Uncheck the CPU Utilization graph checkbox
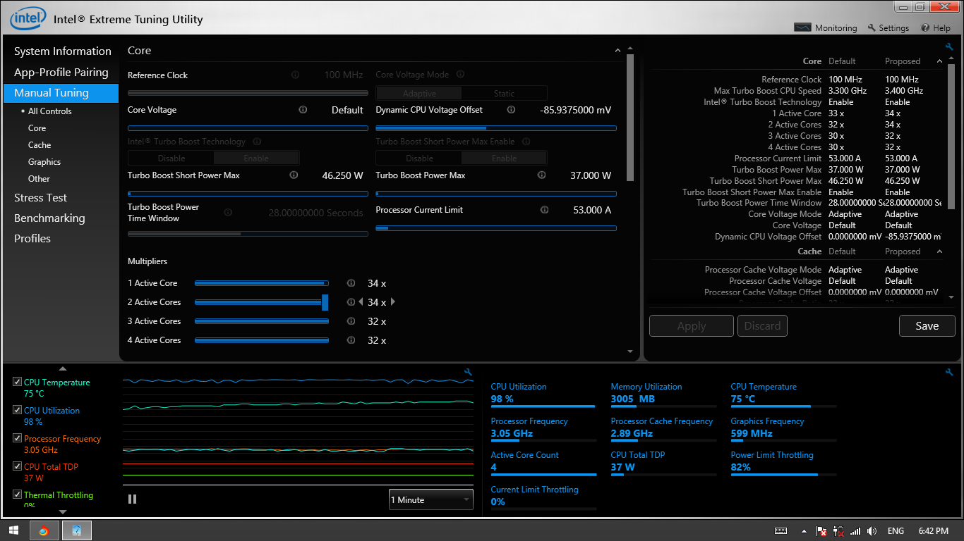The height and width of the screenshot is (541, 964). (x=17, y=410)
